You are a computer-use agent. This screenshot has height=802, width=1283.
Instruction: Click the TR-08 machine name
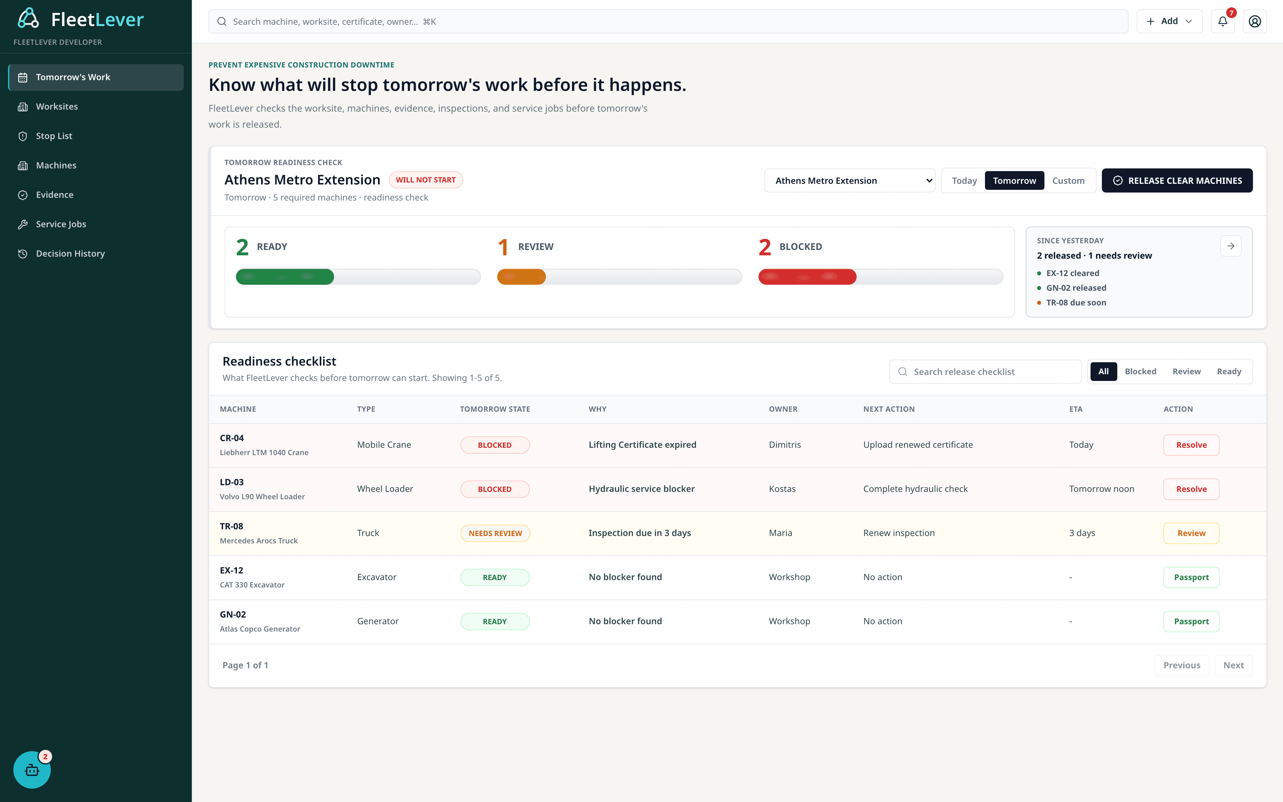[231, 526]
